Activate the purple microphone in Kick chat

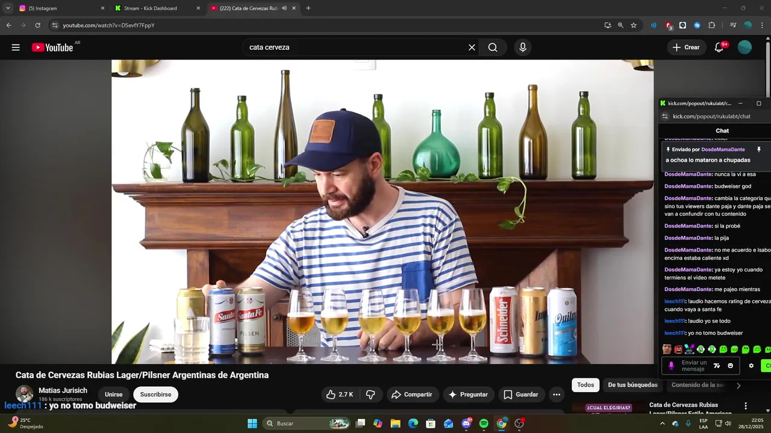(x=671, y=366)
